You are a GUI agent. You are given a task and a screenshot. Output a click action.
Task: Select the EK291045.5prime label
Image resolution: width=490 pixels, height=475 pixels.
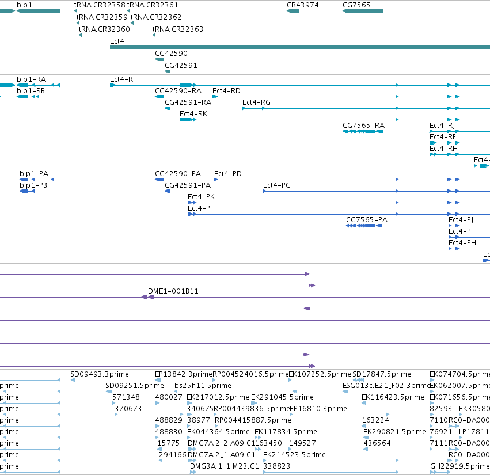click(x=282, y=397)
